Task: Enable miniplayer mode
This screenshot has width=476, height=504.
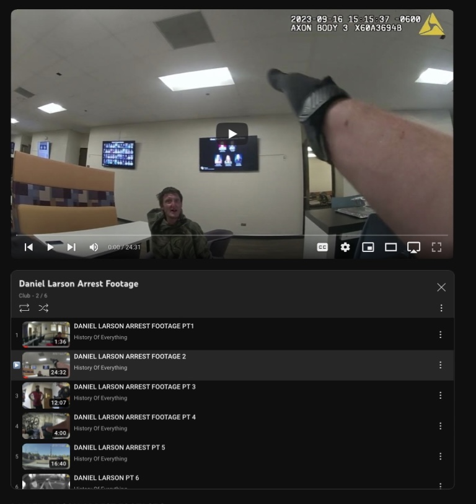Action: tap(368, 247)
